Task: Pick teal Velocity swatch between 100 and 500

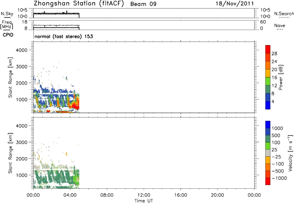Action: coord(268,139)
